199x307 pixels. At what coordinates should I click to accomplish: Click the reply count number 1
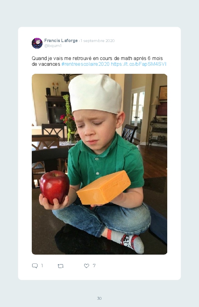click(x=42, y=265)
